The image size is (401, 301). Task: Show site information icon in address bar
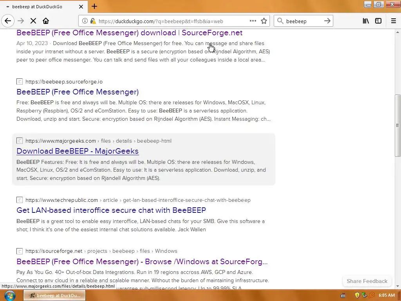[85, 21]
